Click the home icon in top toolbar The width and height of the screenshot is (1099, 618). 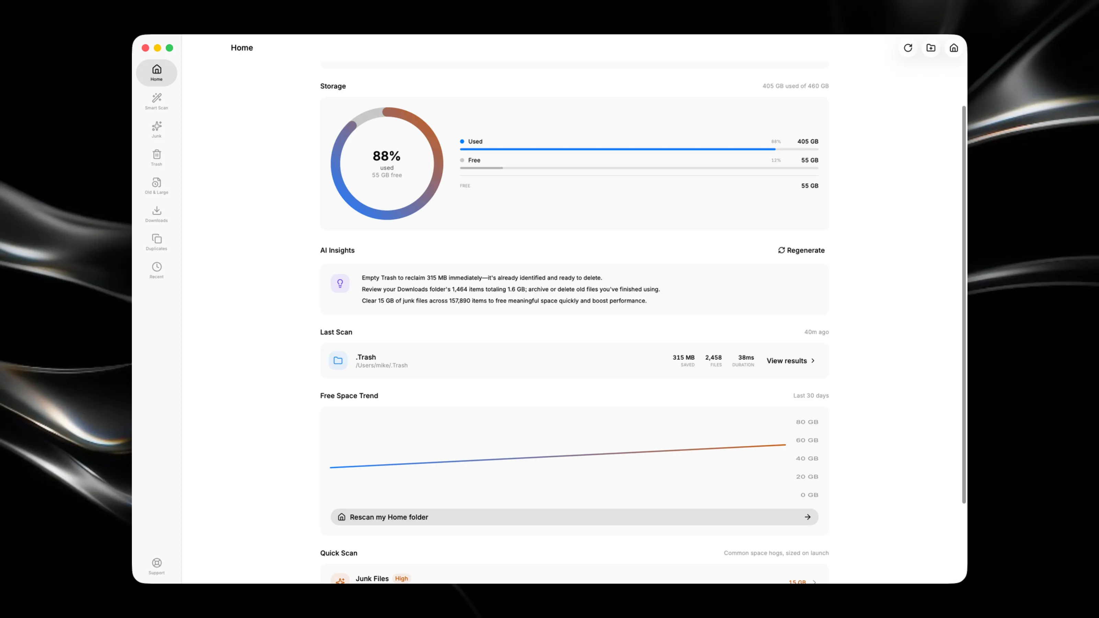point(953,48)
